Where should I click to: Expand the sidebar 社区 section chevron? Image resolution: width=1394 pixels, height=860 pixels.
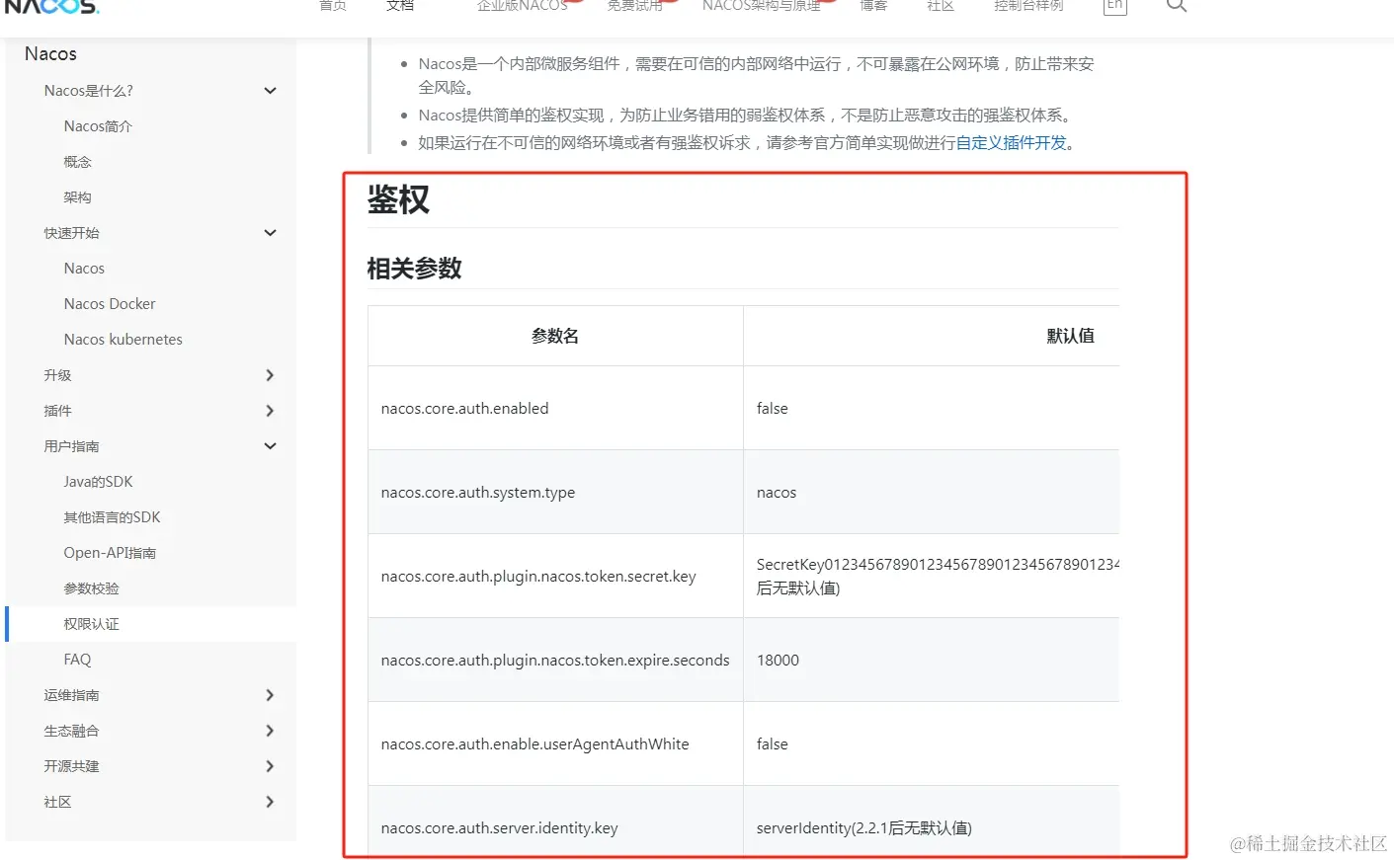[x=270, y=802]
